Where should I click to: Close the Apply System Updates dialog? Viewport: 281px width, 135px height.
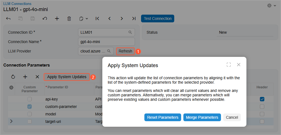tap(238, 65)
